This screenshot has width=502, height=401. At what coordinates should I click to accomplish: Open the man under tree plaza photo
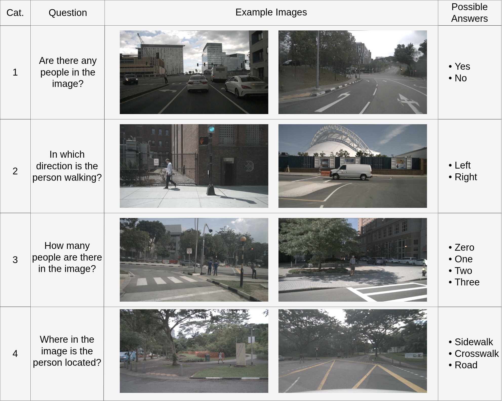point(352,260)
